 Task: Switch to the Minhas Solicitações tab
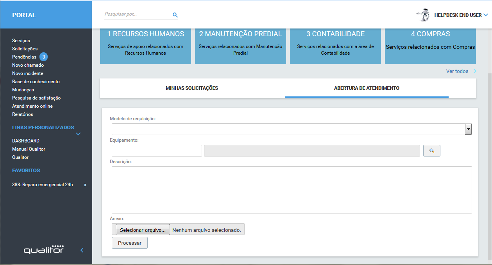[x=192, y=88]
